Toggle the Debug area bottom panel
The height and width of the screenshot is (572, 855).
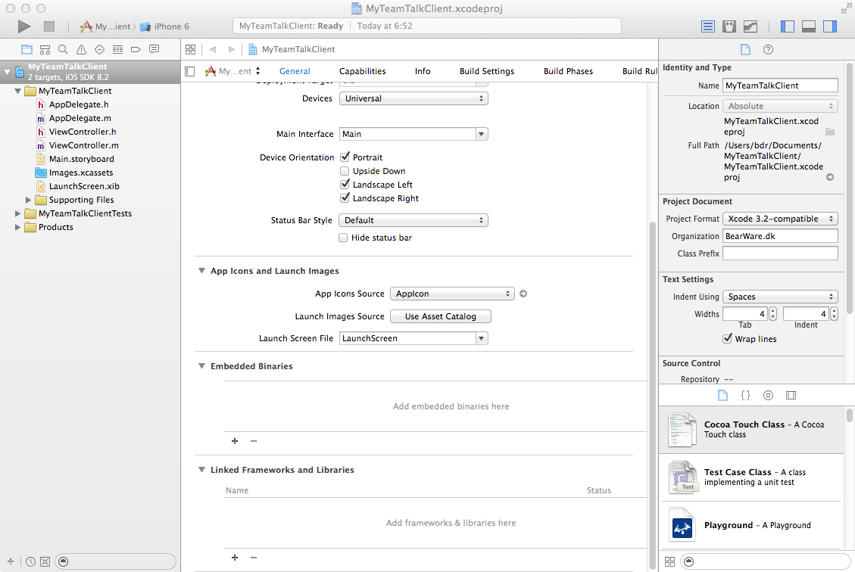[x=809, y=26]
